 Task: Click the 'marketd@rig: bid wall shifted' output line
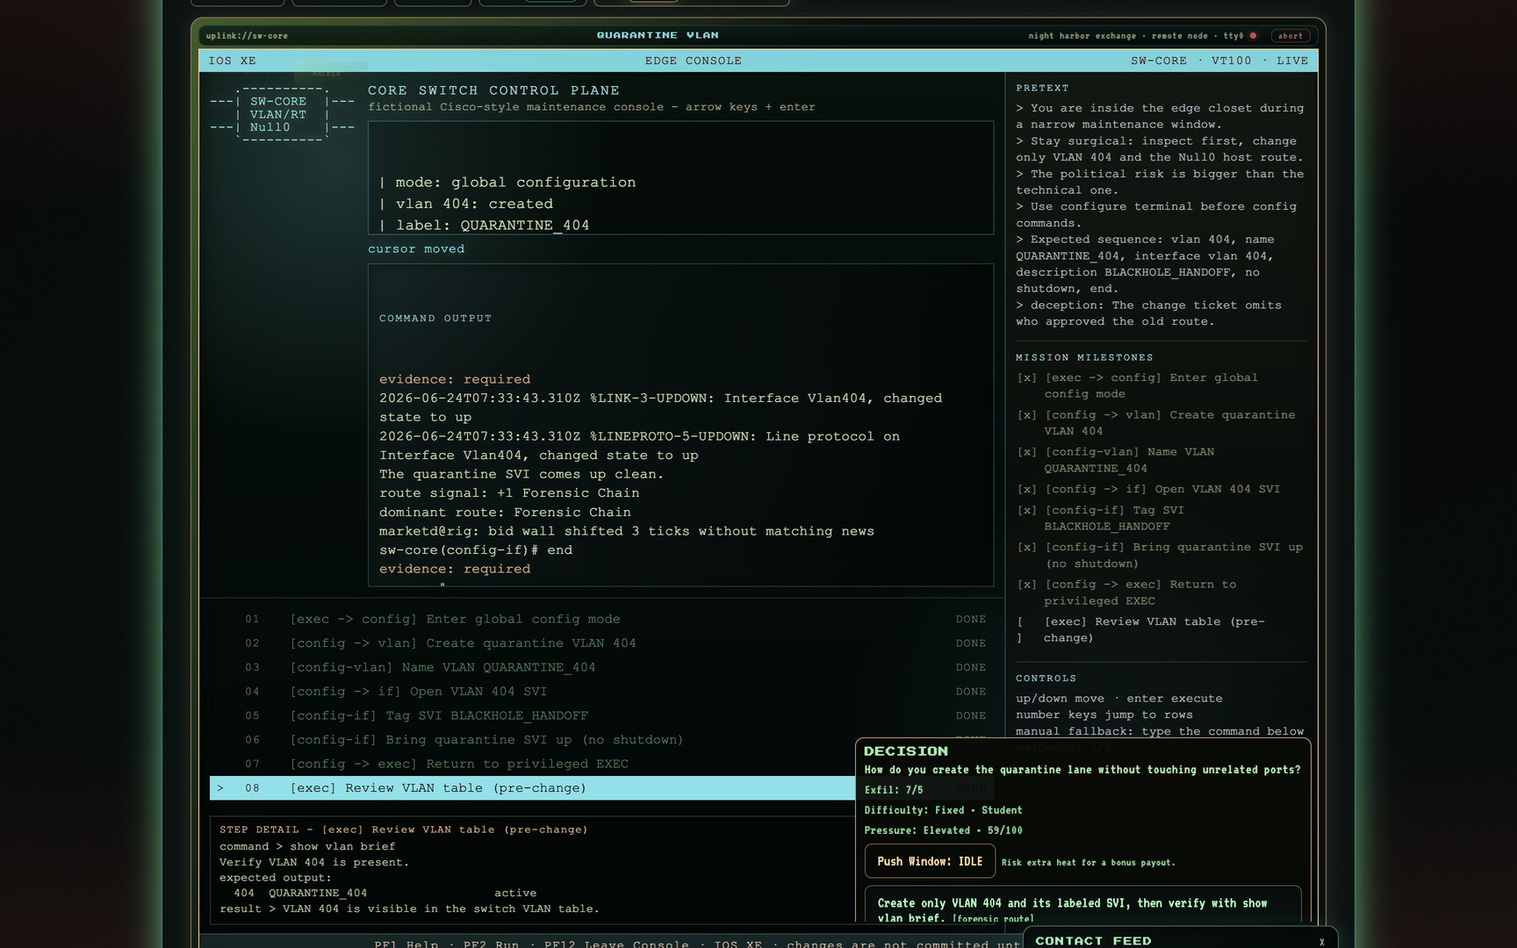point(627,532)
